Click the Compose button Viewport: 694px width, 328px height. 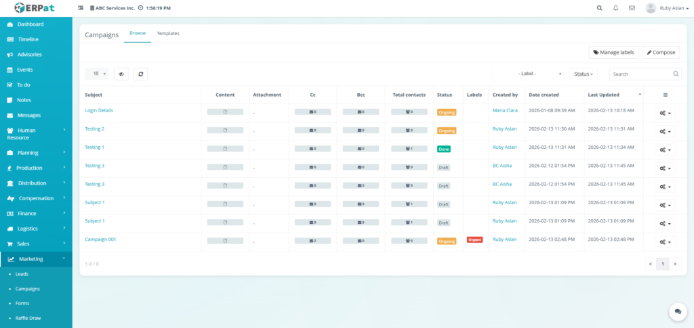661,52
